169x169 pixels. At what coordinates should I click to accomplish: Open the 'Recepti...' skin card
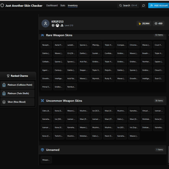point(46,45)
